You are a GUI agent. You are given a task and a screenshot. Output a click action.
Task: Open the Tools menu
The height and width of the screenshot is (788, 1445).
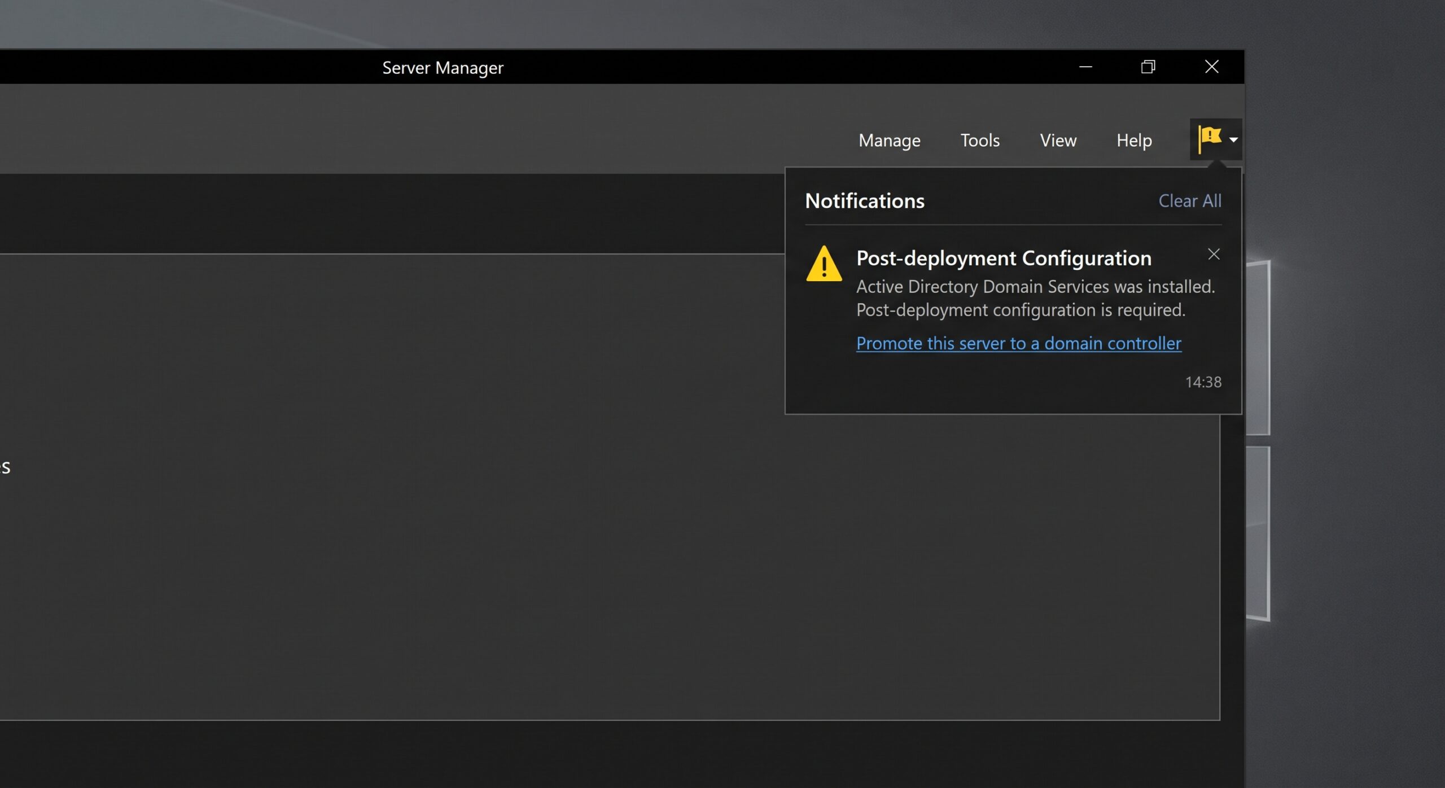(x=980, y=140)
